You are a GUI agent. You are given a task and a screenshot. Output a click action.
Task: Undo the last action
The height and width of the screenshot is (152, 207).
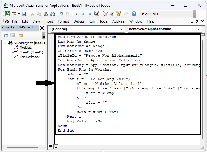61,14
